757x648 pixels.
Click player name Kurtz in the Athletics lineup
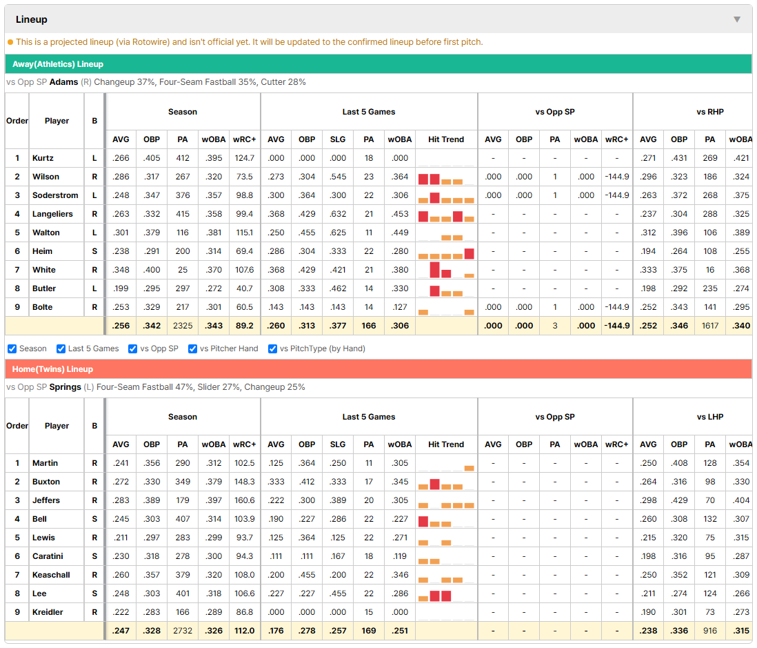tap(43, 158)
